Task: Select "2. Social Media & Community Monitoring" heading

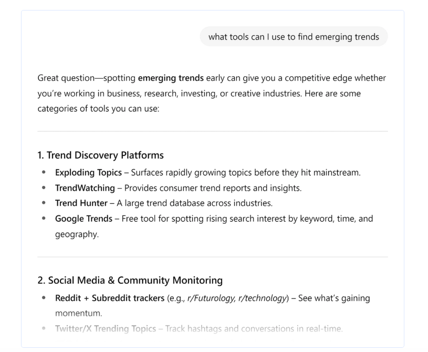Action: 130,281
